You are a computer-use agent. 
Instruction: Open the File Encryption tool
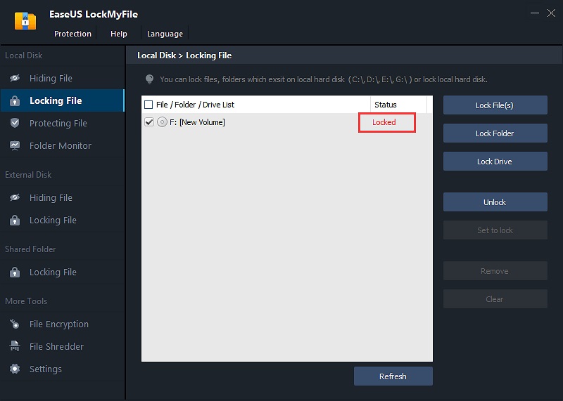[63, 324]
